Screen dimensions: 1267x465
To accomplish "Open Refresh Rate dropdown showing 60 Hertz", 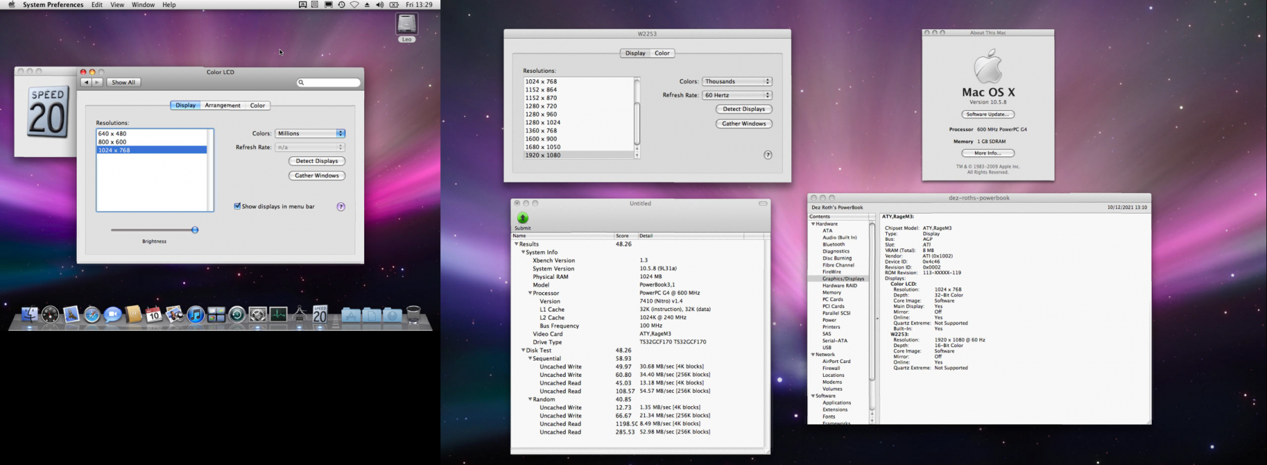I will [x=737, y=95].
